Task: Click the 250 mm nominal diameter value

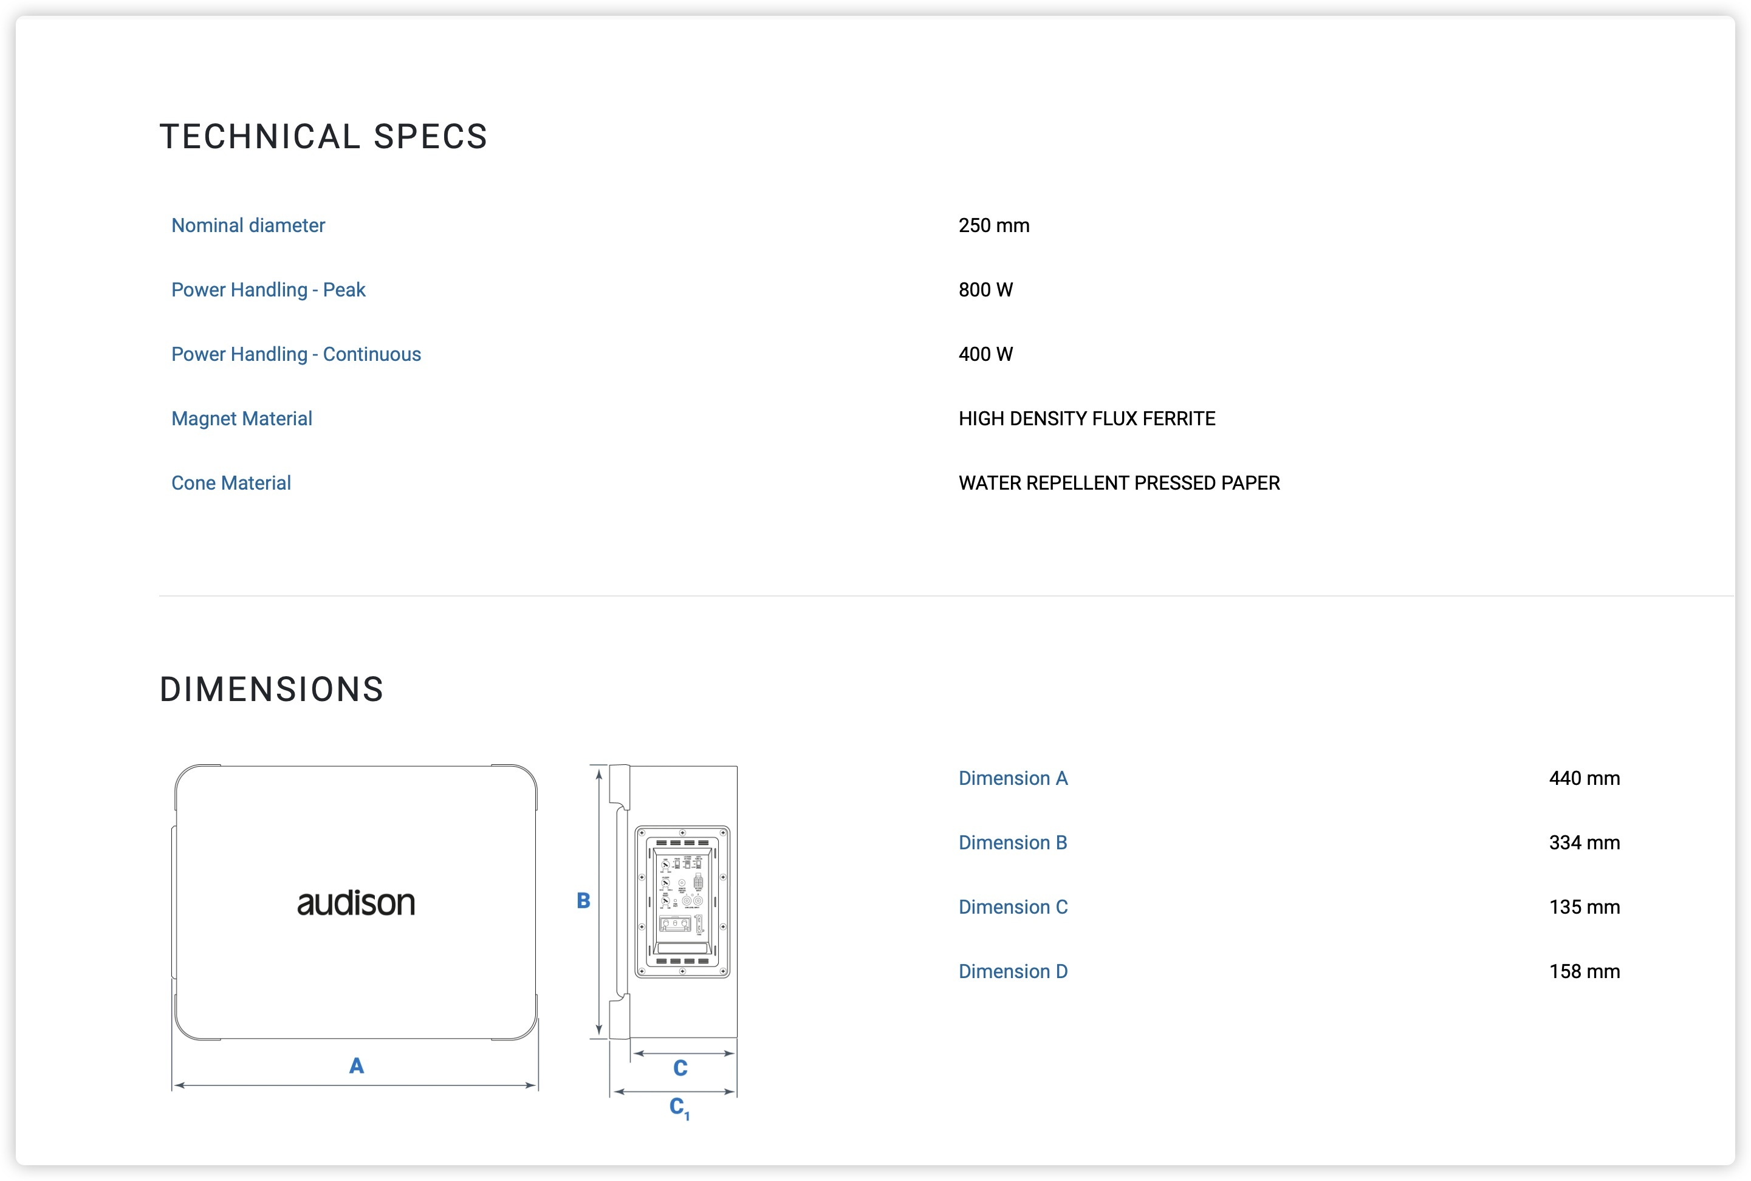Action: (x=993, y=225)
